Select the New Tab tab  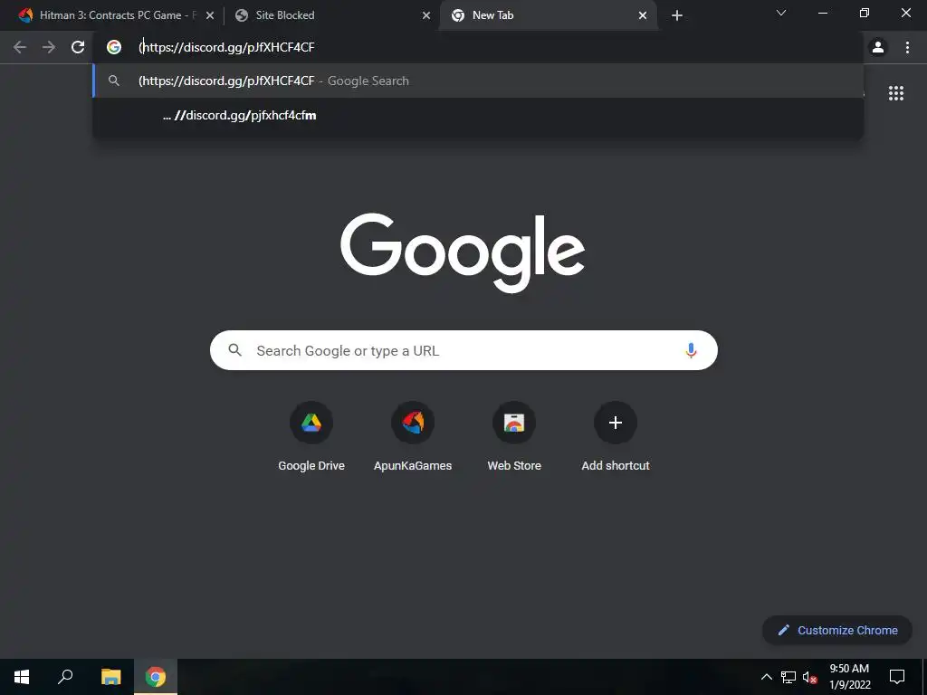(x=548, y=15)
